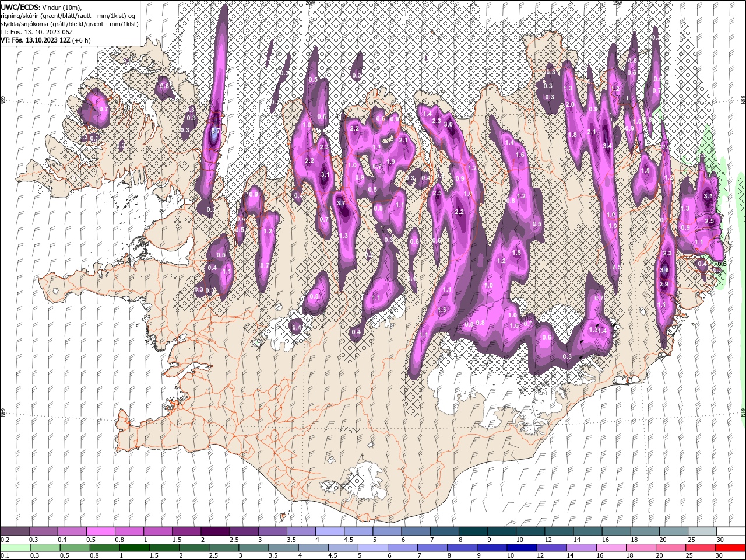
Task: Click the bold UWC/ECDS title text
Action: pos(19,7)
